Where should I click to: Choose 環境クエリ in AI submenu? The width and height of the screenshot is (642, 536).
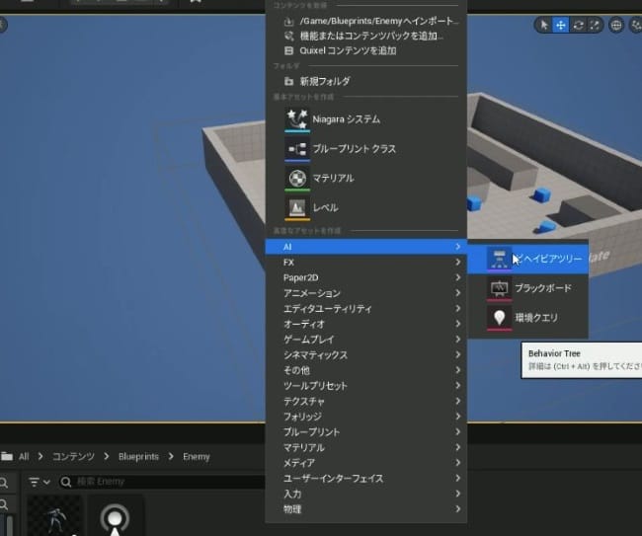[527, 318]
